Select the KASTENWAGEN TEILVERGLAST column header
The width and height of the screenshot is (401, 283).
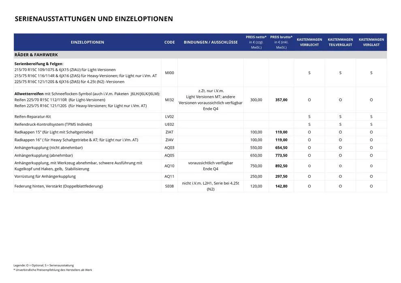pyautogui.click(x=340, y=42)
